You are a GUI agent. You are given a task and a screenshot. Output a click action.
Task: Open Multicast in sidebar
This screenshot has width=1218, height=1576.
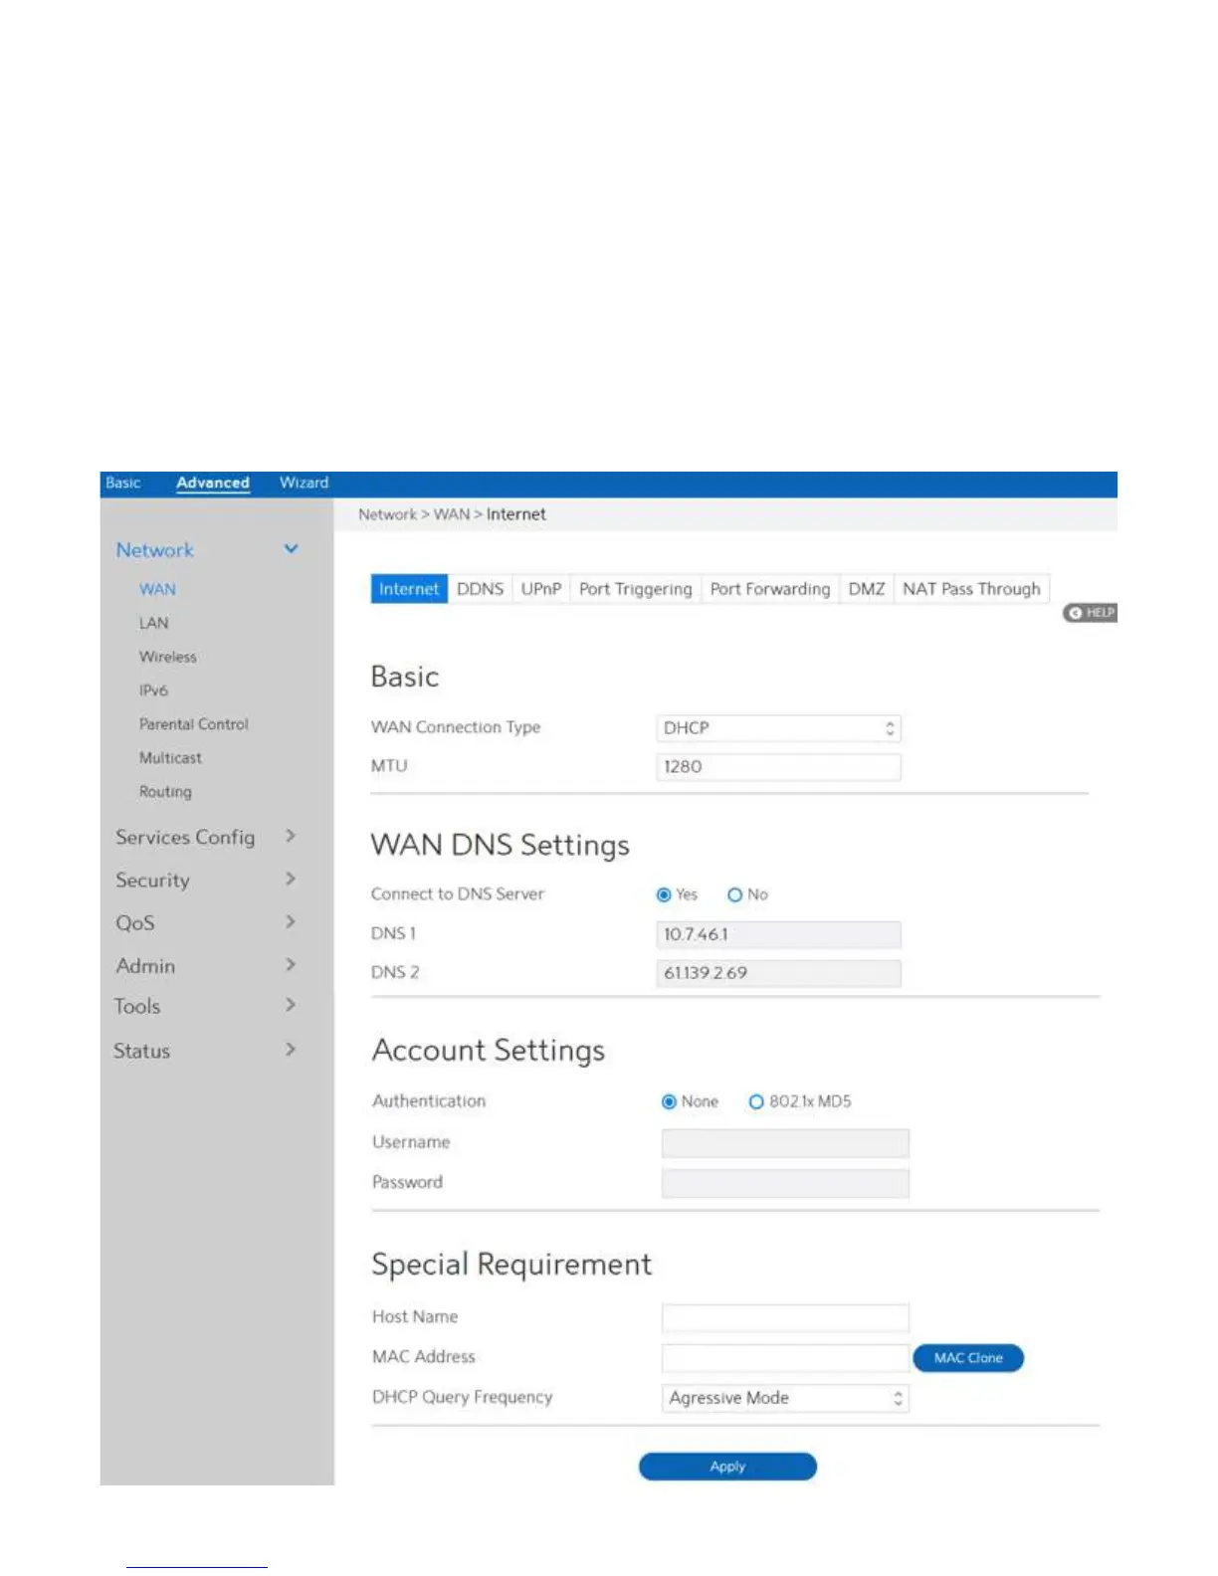click(x=170, y=758)
